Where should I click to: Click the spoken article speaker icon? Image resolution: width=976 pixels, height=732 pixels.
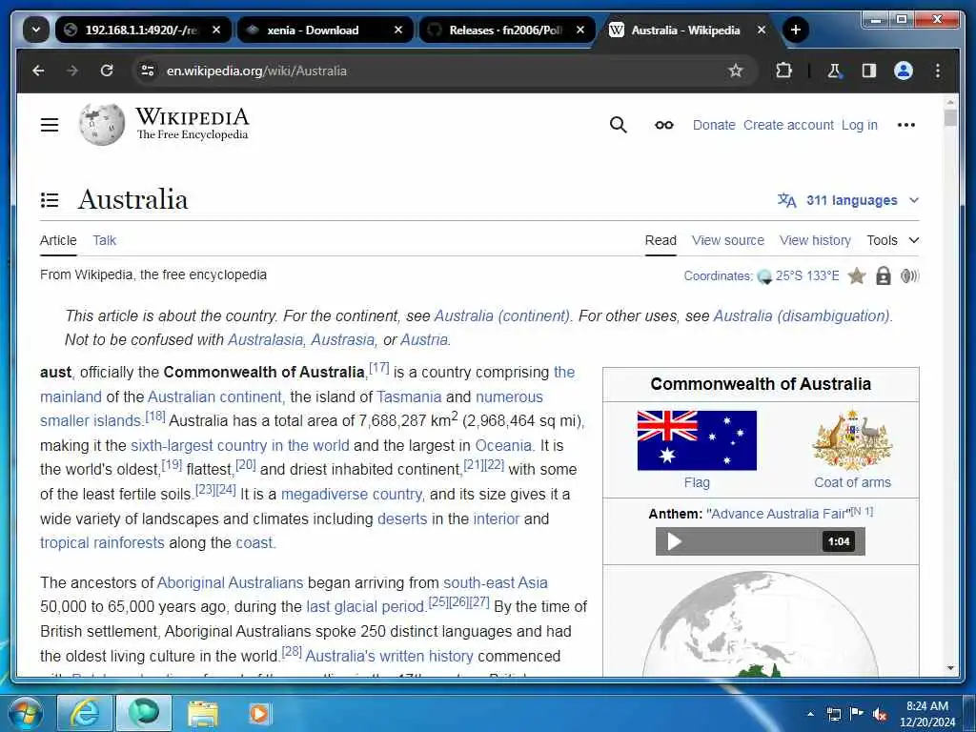pos(909,275)
